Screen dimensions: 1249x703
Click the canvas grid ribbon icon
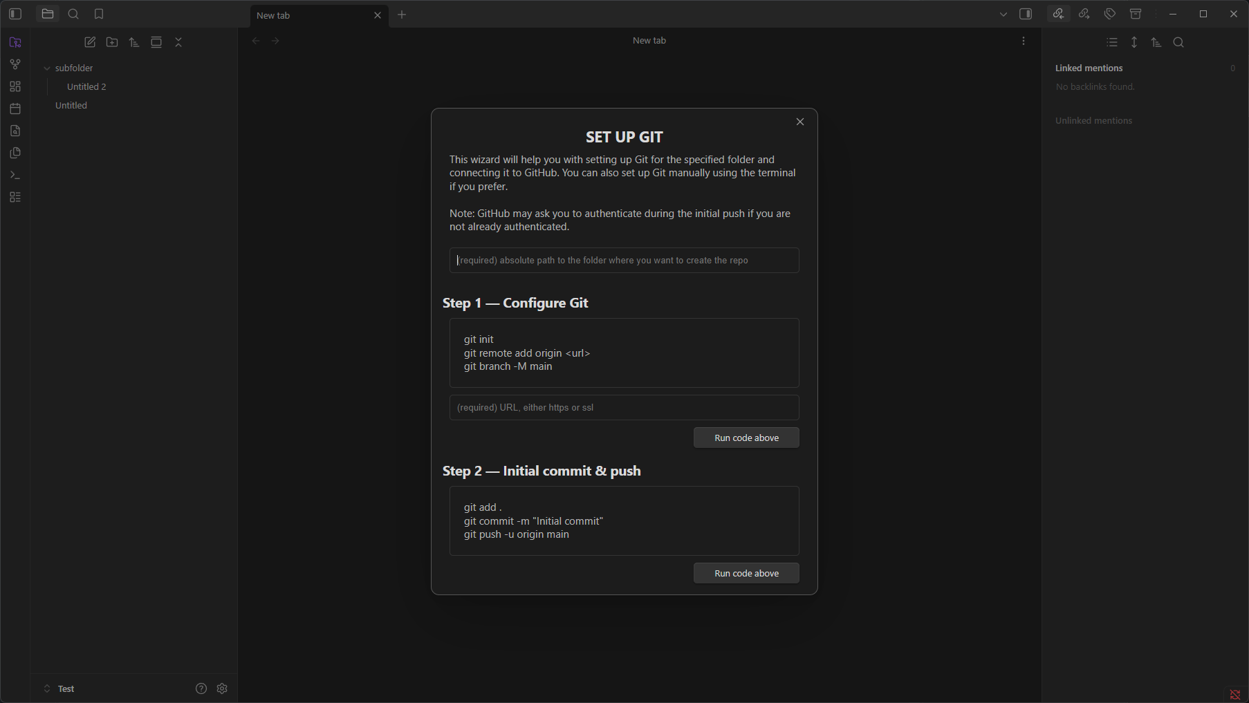(x=15, y=86)
